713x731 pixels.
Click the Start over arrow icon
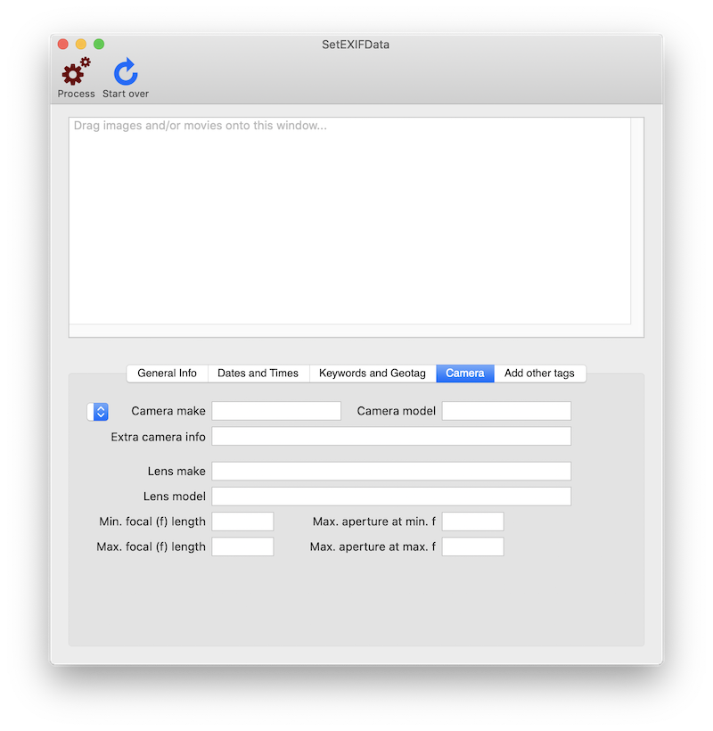126,72
